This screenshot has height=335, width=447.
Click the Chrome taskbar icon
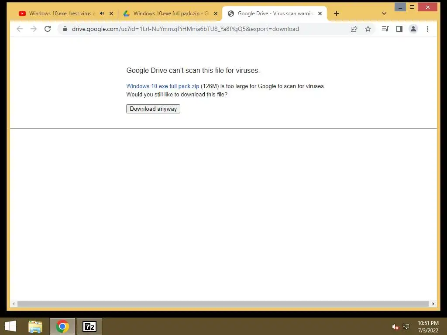(x=62, y=326)
